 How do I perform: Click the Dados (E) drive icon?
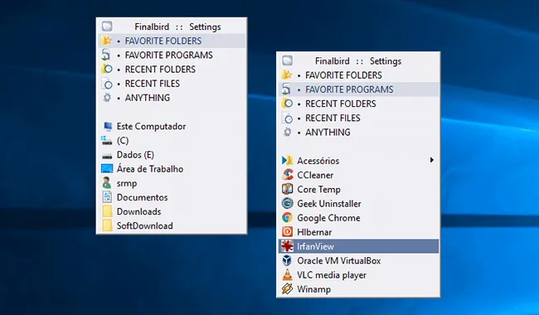pyautogui.click(x=107, y=156)
